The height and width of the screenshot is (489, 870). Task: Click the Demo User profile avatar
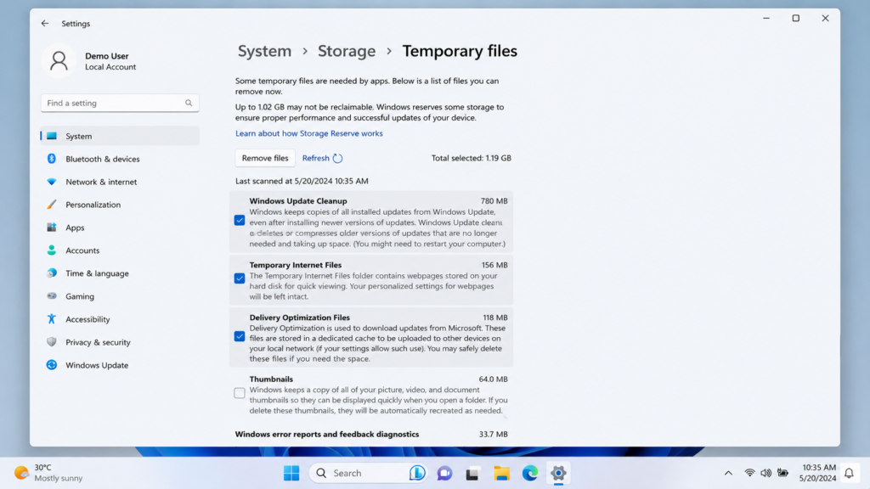(59, 61)
